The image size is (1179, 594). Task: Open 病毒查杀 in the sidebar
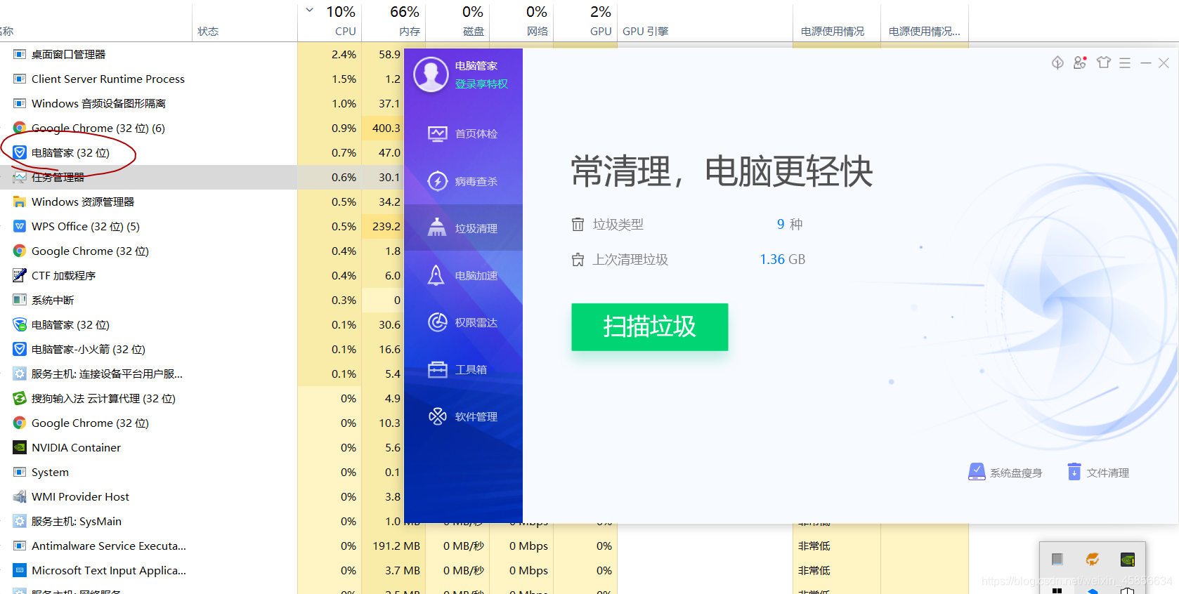[x=463, y=181]
